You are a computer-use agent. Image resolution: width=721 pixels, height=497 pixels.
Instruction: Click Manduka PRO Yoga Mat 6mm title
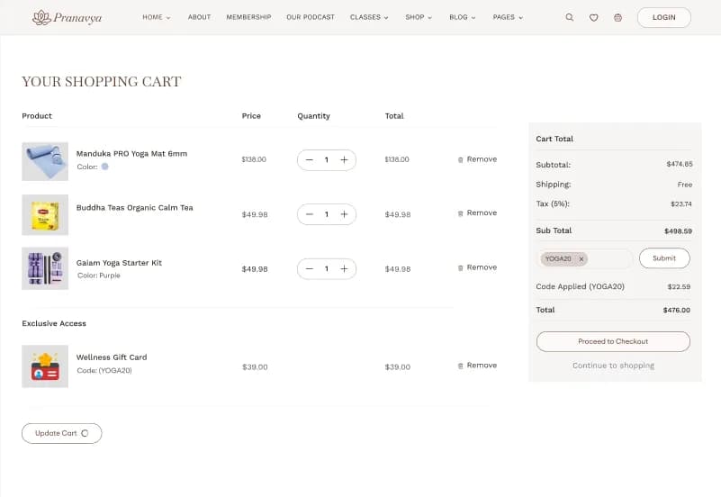[131, 154]
